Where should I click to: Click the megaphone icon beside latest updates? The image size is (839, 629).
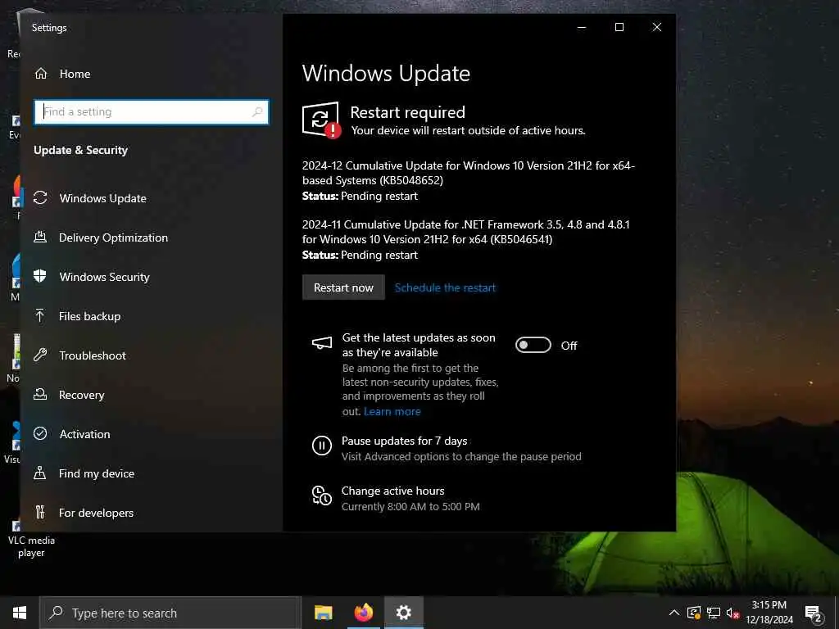point(321,343)
